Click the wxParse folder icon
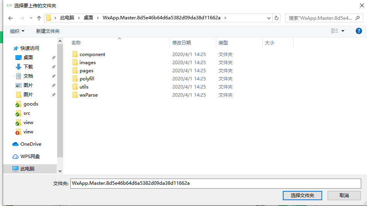 75,95
